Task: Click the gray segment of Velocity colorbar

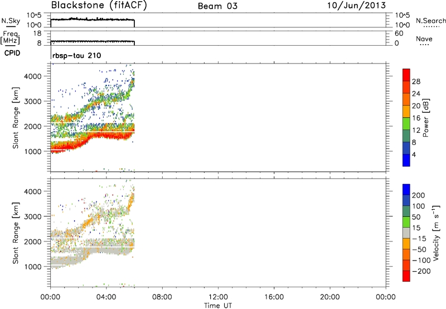Action: pyautogui.click(x=406, y=233)
